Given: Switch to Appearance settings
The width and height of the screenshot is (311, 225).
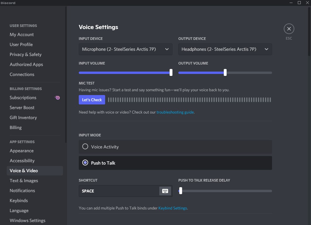Looking at the screenshot, I should (x=22, y=150).
